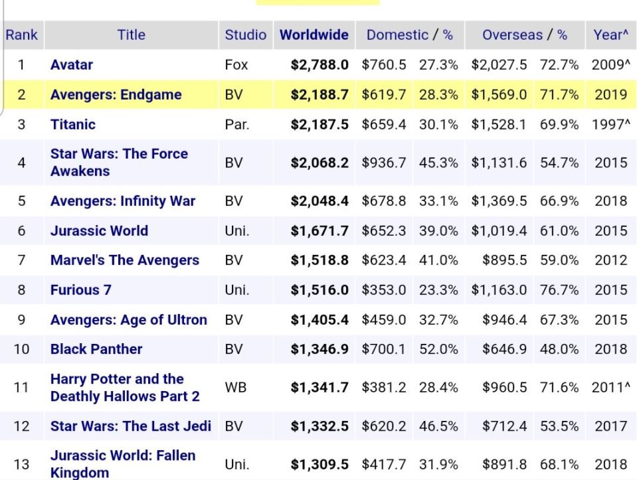Open Star Wars: The Force Awakens link
Viewport: 637px width, 480px height.
point(119,162)
